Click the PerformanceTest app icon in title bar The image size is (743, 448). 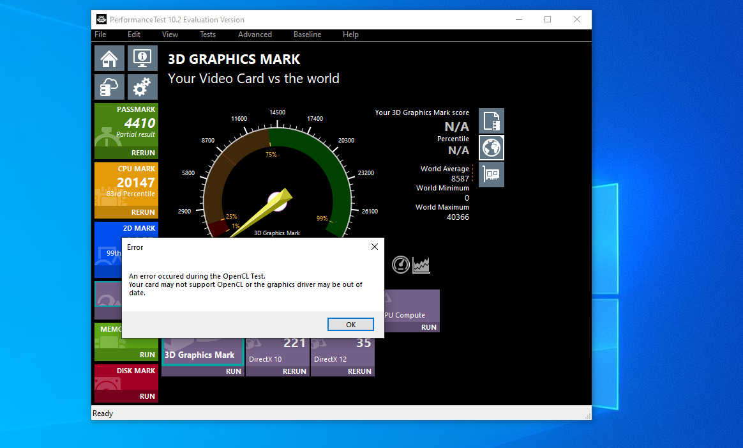coord(101,19)
